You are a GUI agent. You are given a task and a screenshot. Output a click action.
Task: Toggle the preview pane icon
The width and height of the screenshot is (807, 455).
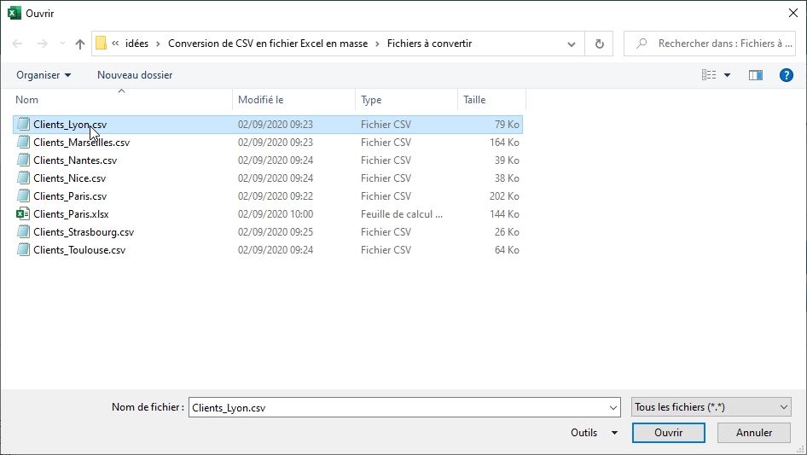755,75
